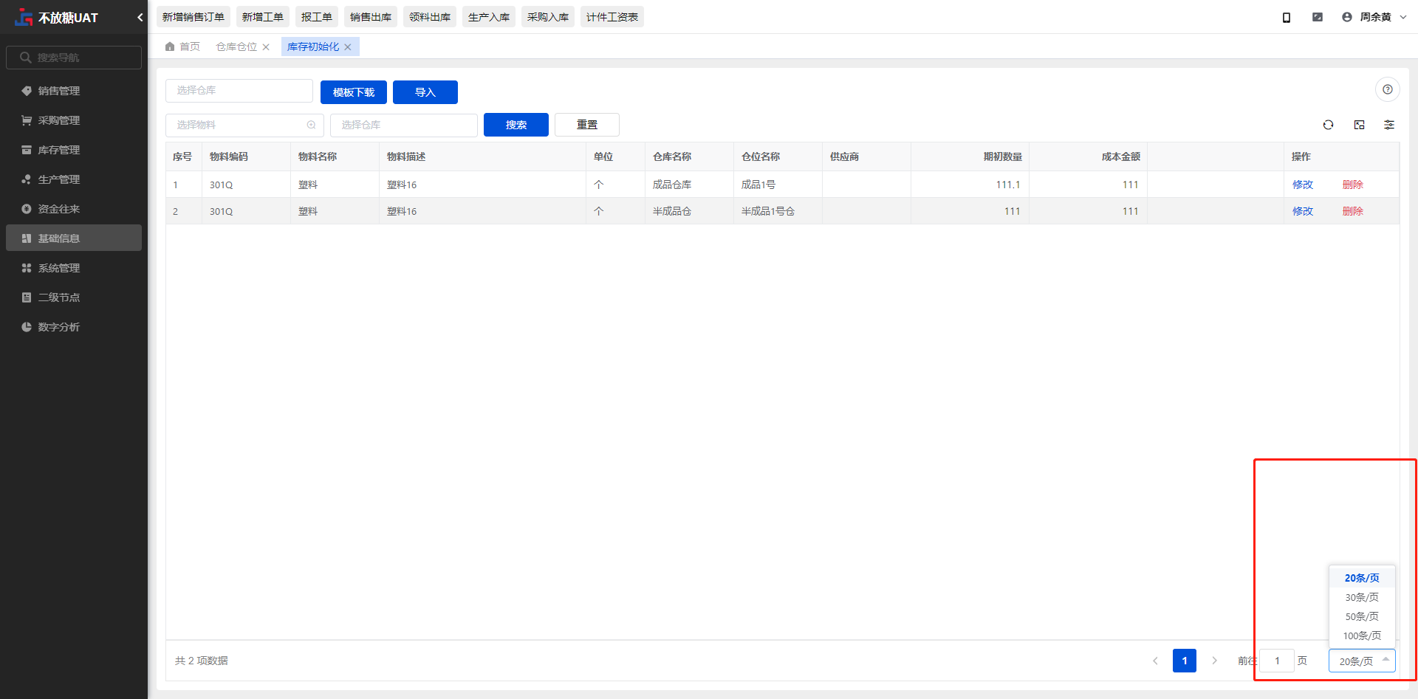Close the 库存初始化 tab
This screenshot has height=699, width=1418.
[x=348, y=47]
